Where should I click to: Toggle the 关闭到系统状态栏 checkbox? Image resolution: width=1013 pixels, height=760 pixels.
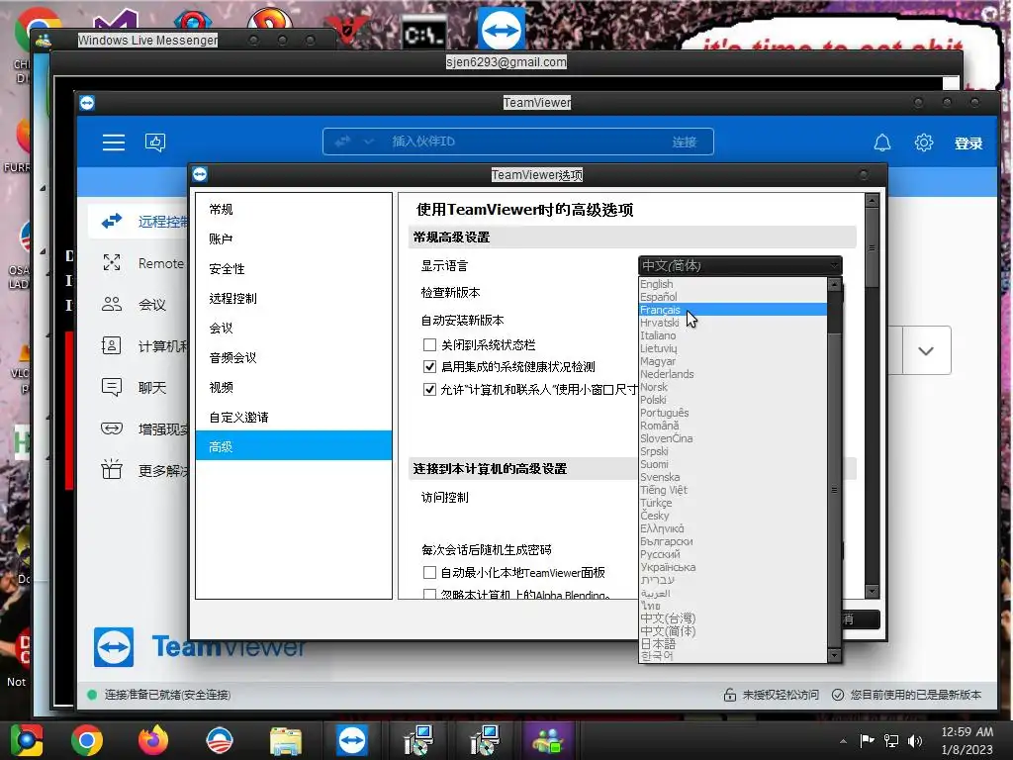(429, 344)
